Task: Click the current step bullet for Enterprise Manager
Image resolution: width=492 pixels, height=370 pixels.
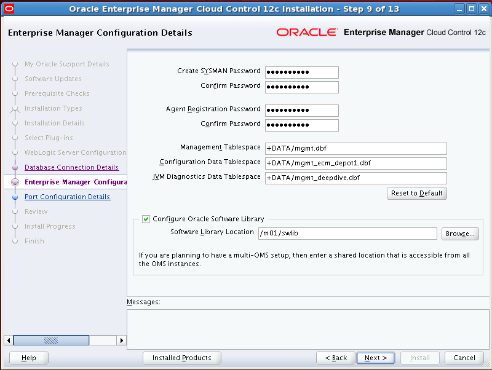Action: [x=15, y=182]
